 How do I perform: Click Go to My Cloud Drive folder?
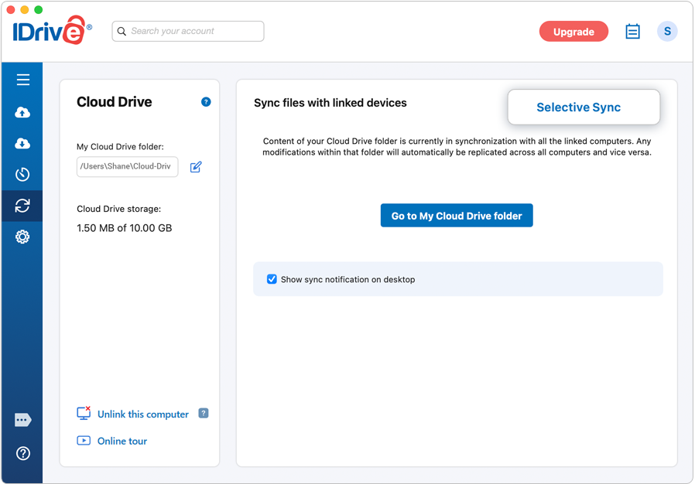pos(457,216)
